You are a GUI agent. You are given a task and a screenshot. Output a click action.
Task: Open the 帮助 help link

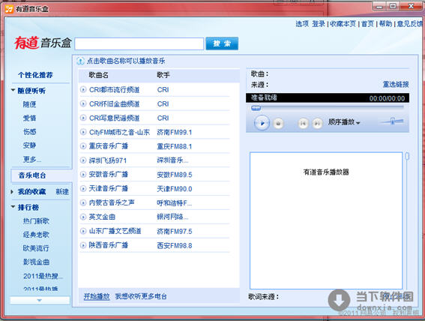click(x=385, y=24)
